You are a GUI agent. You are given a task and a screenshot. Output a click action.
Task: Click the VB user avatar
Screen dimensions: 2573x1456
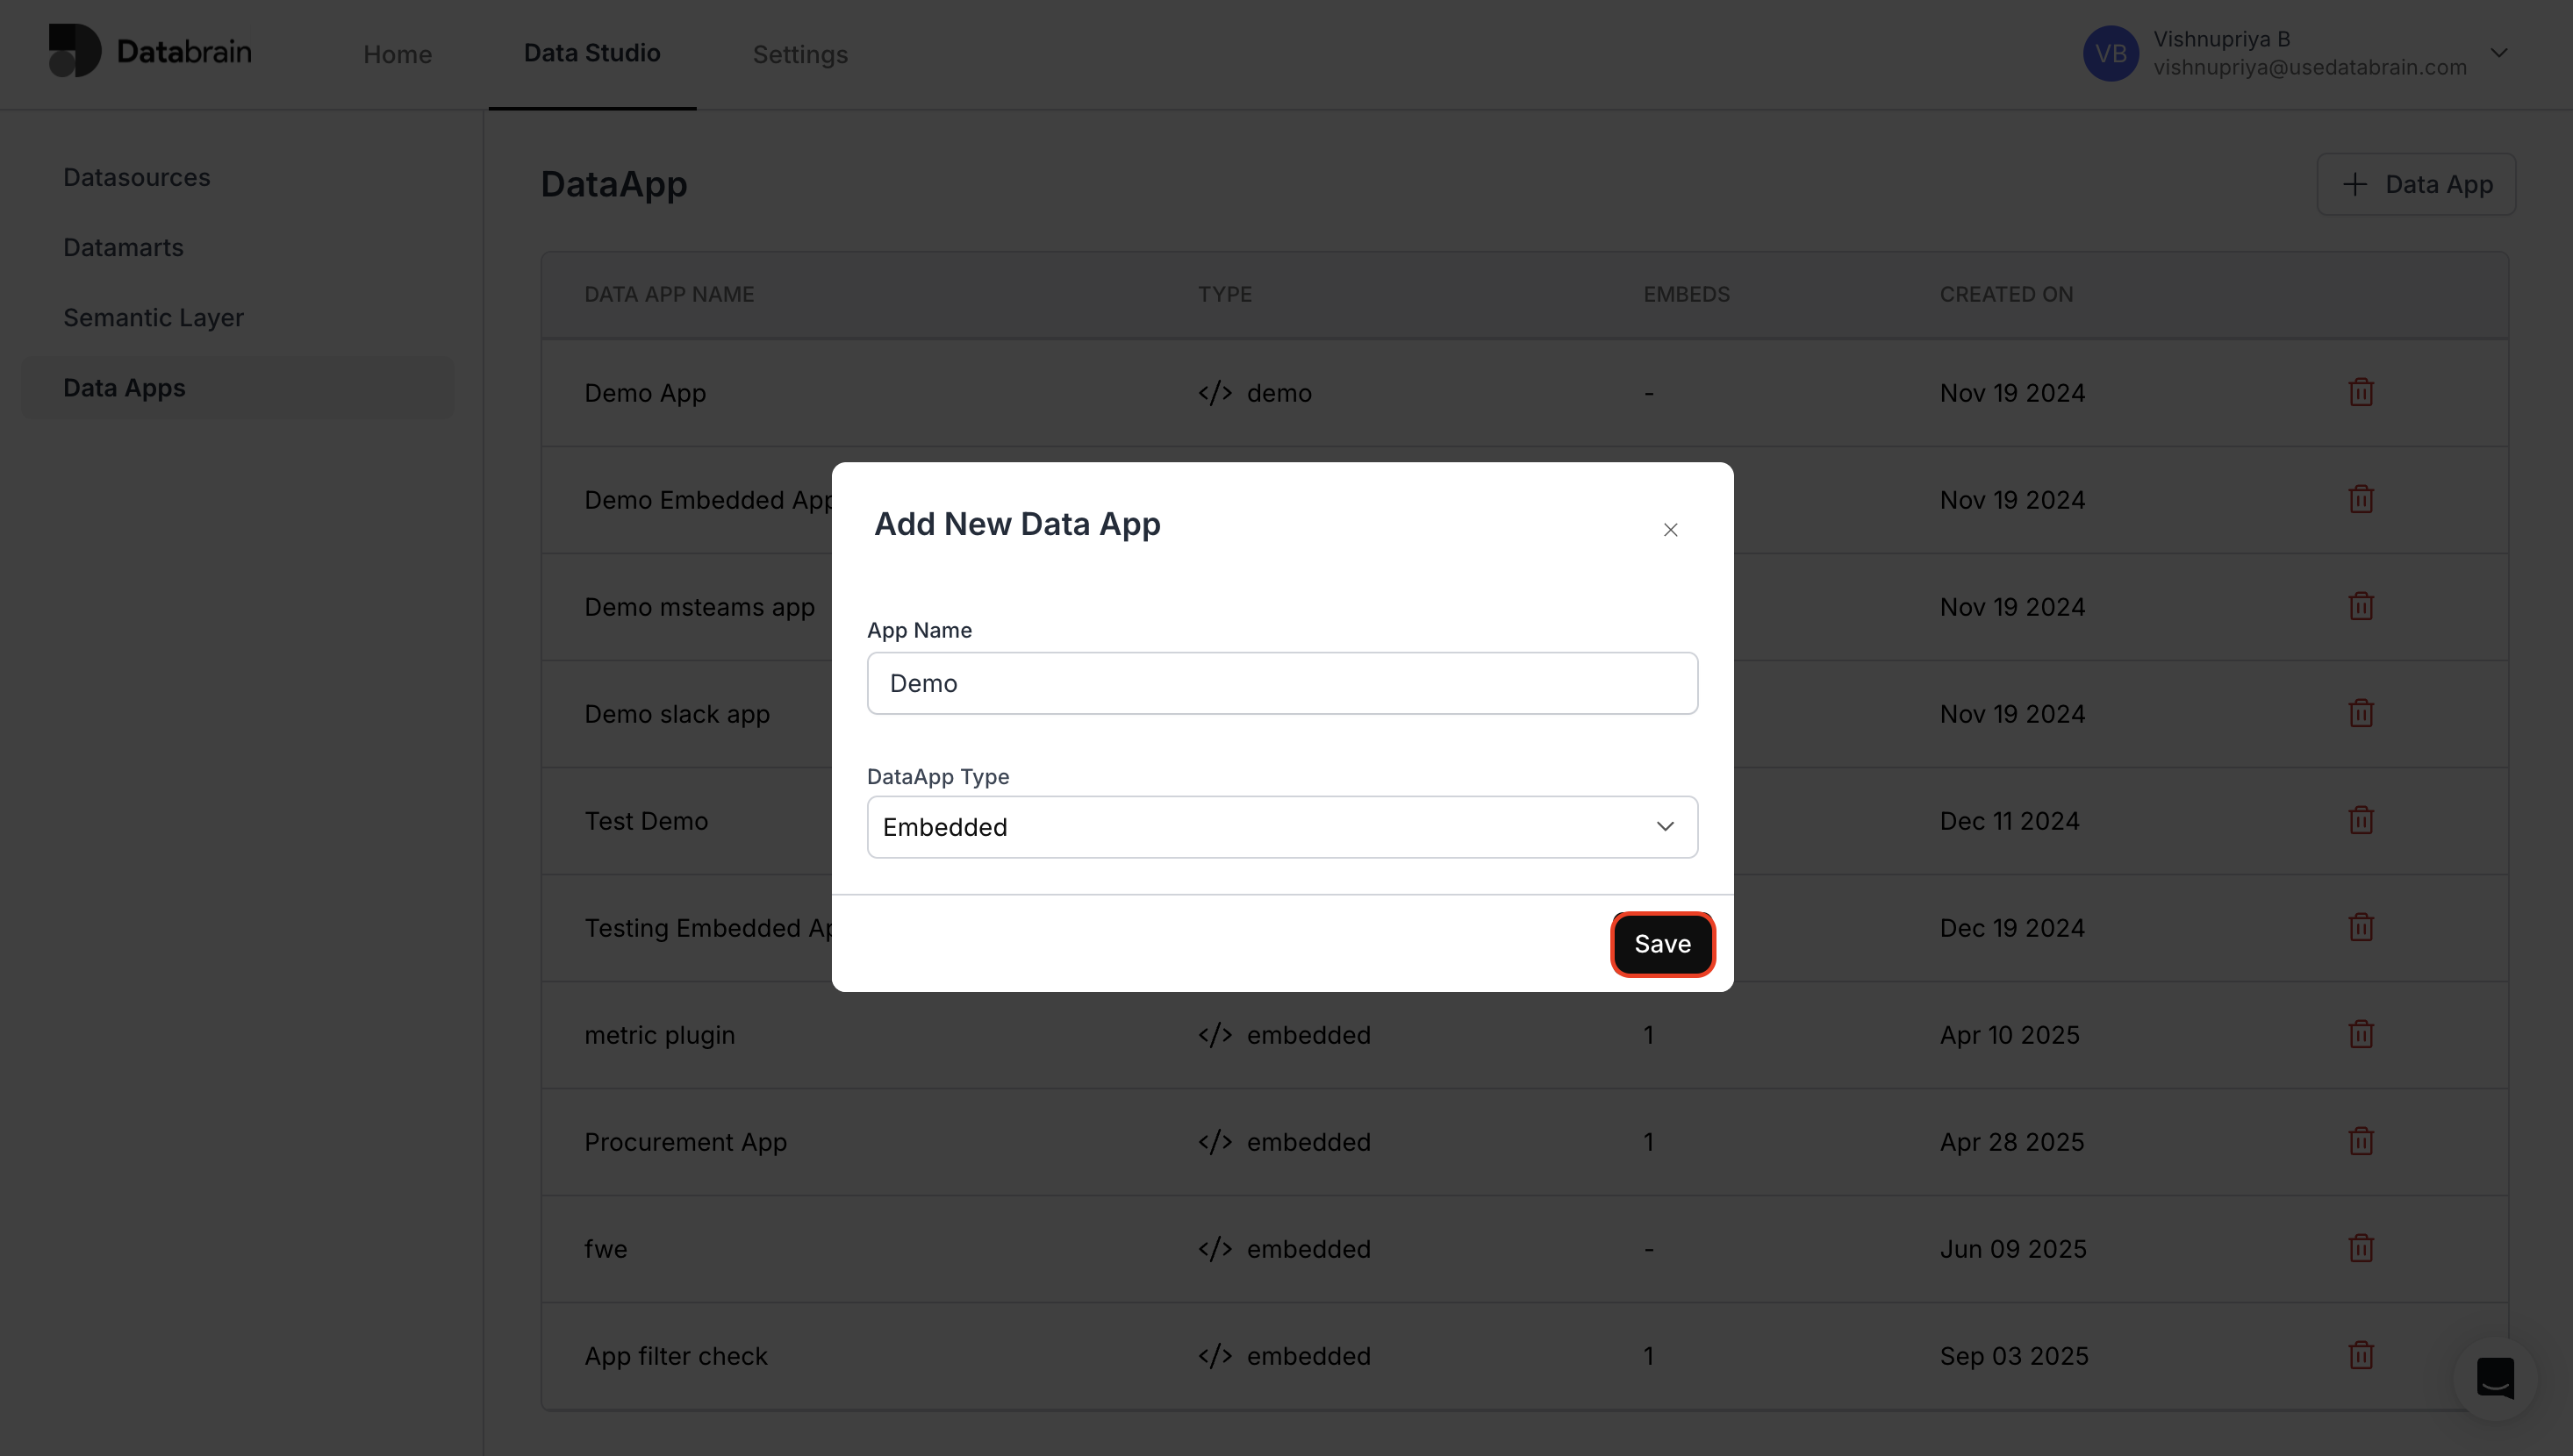click(x=2110, y=53)
